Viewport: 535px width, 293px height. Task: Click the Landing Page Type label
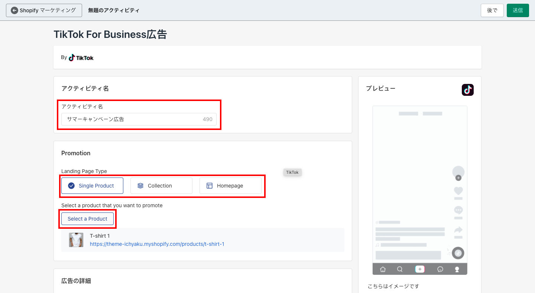coord(84,171)
